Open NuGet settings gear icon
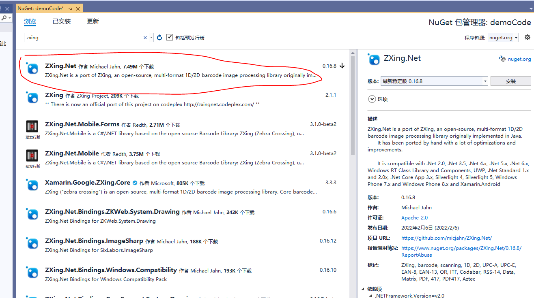This screenshot has width=534, height=298. coord(527,37)
